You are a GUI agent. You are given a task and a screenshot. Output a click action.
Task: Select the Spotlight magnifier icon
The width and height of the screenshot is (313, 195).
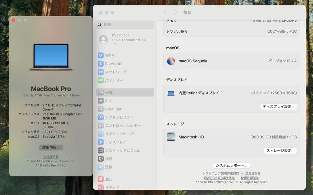tap(101, 109)
